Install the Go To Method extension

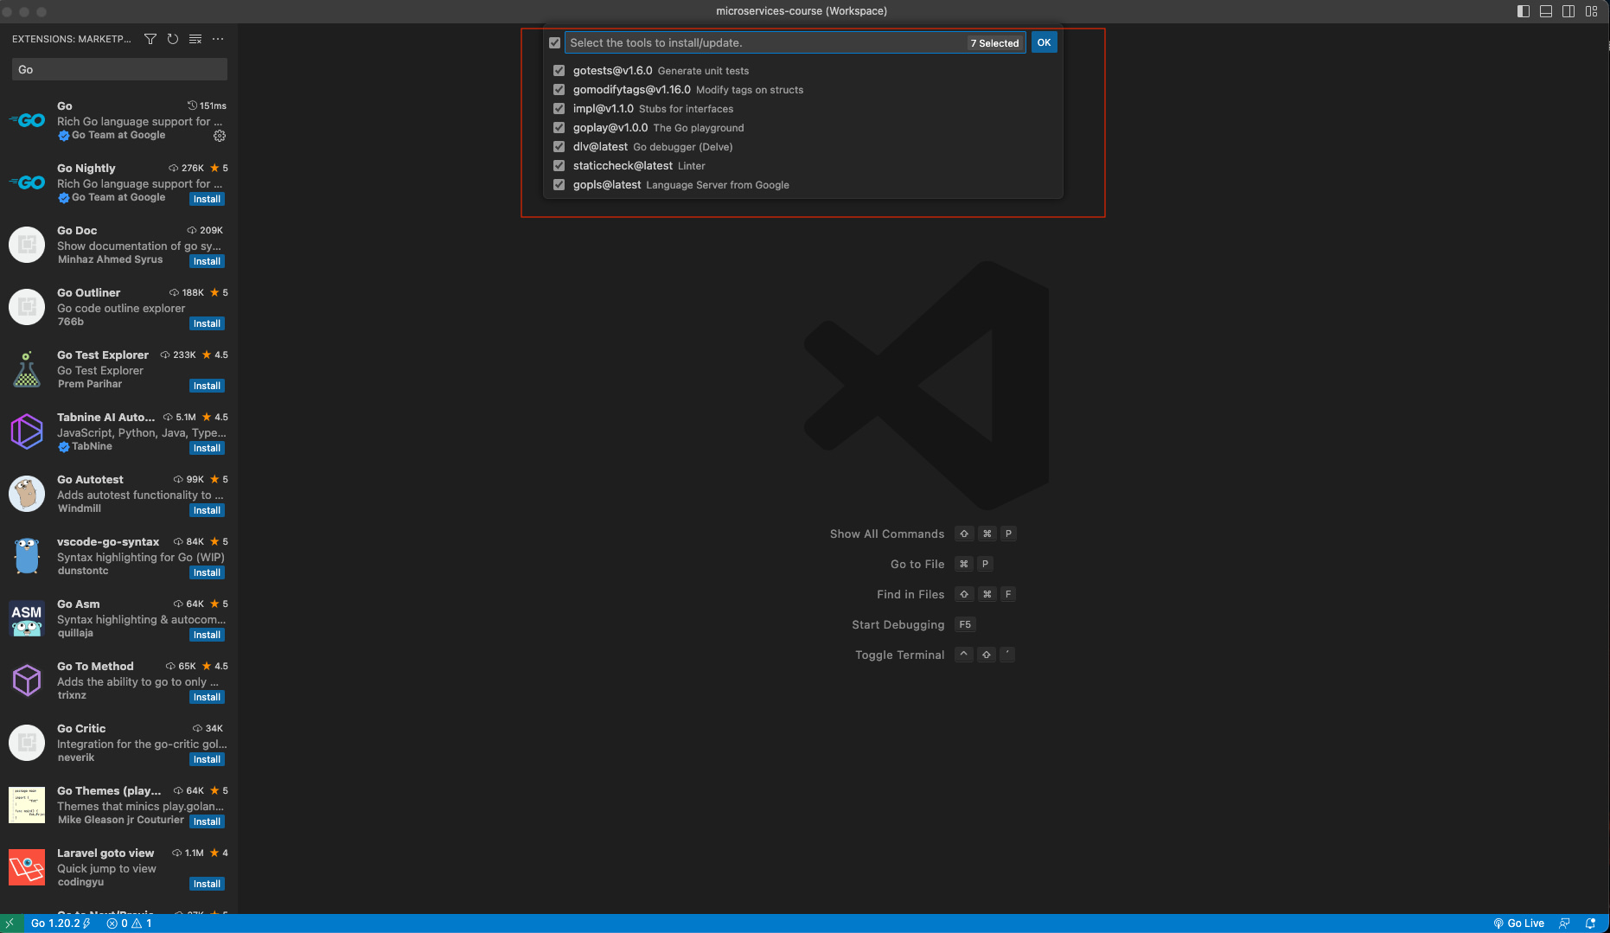pyautogui.click(x=207, y=697)
